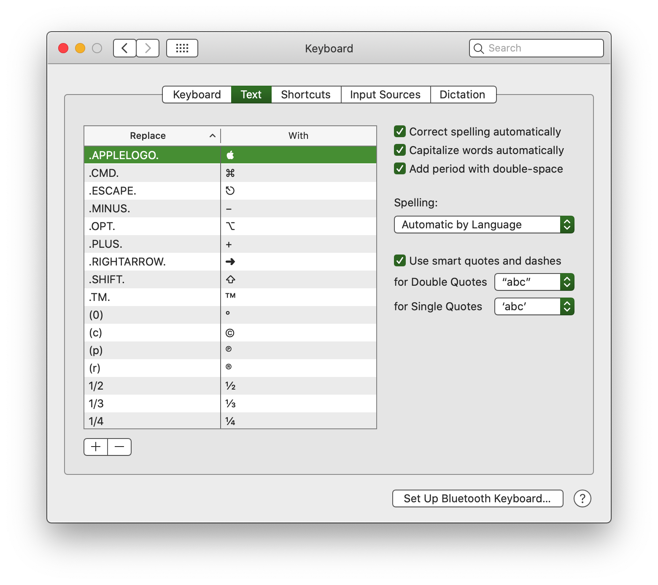658x585 pixels.
Task: Select the .TM. shortcut entry
Action: [x=152, y=297]
